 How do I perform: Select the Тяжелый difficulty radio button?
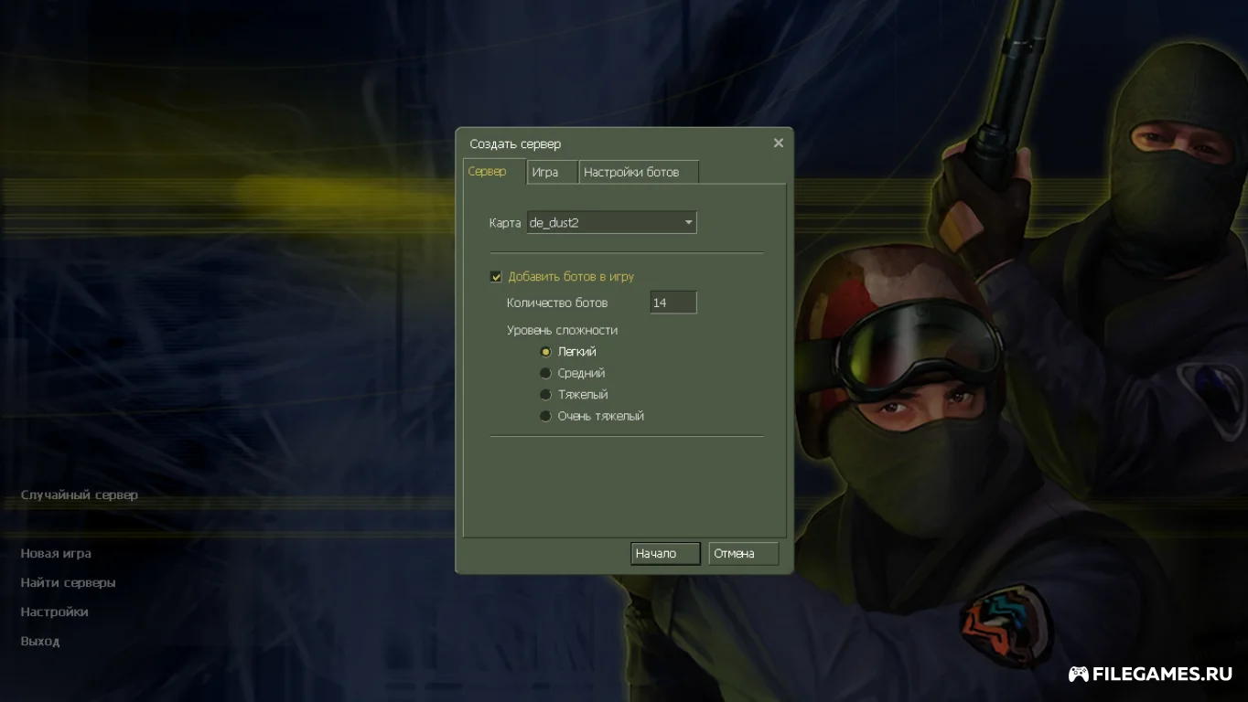(545, 395)
